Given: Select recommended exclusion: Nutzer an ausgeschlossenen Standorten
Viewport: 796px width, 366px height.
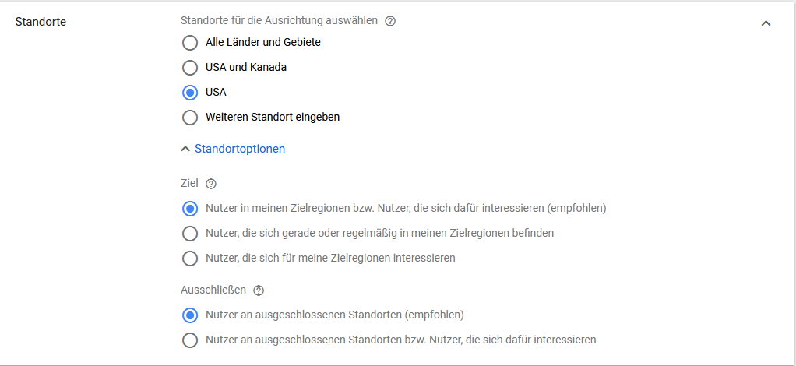Looking at the screenshot, I should 189,315.
